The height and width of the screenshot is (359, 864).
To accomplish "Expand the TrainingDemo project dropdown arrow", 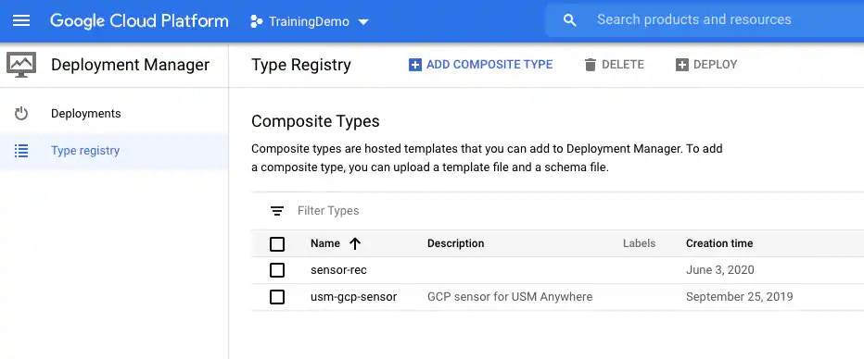I will coord(363,22).
